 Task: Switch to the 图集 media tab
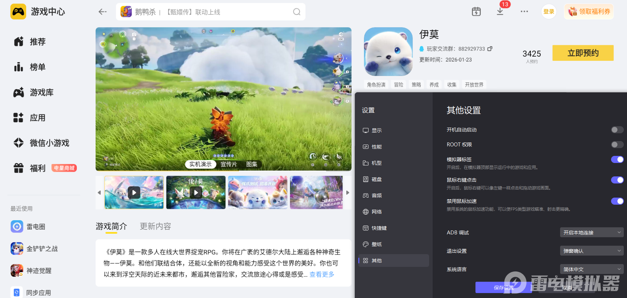252,164
